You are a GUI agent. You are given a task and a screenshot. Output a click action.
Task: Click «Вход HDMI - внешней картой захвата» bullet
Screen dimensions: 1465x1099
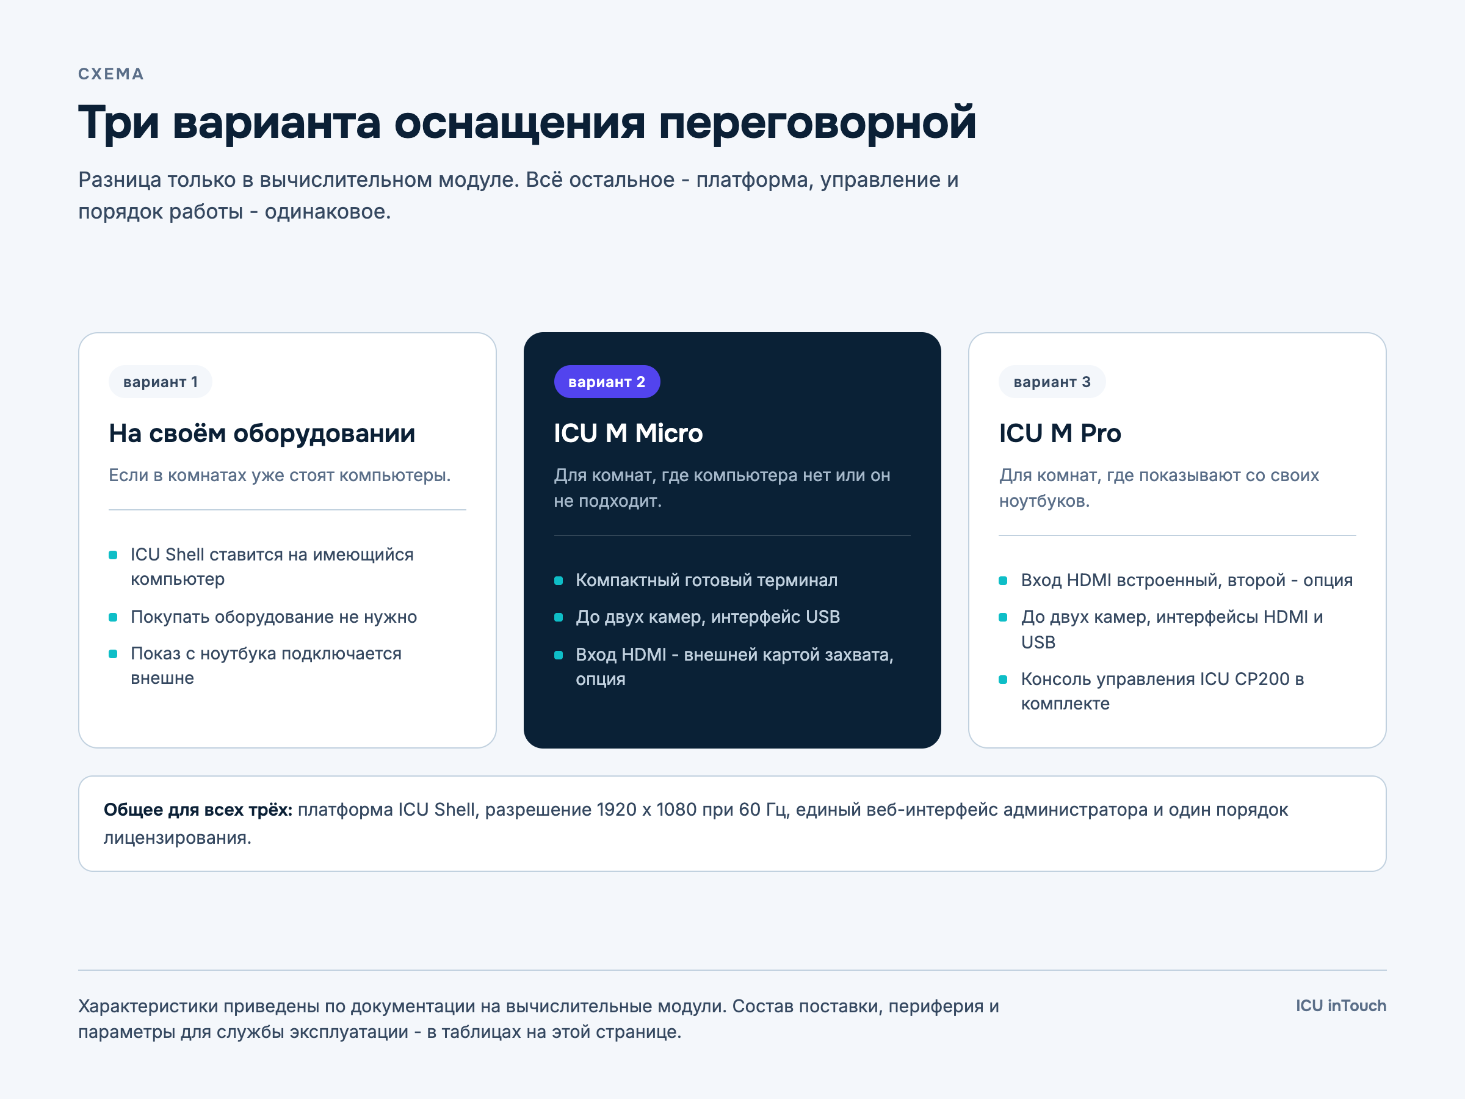point(734,667)
